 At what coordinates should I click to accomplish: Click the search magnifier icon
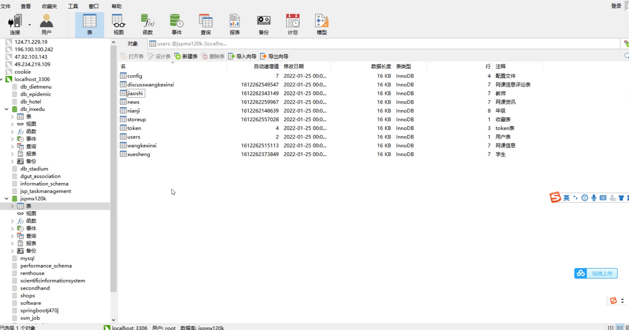pos(626,56)
